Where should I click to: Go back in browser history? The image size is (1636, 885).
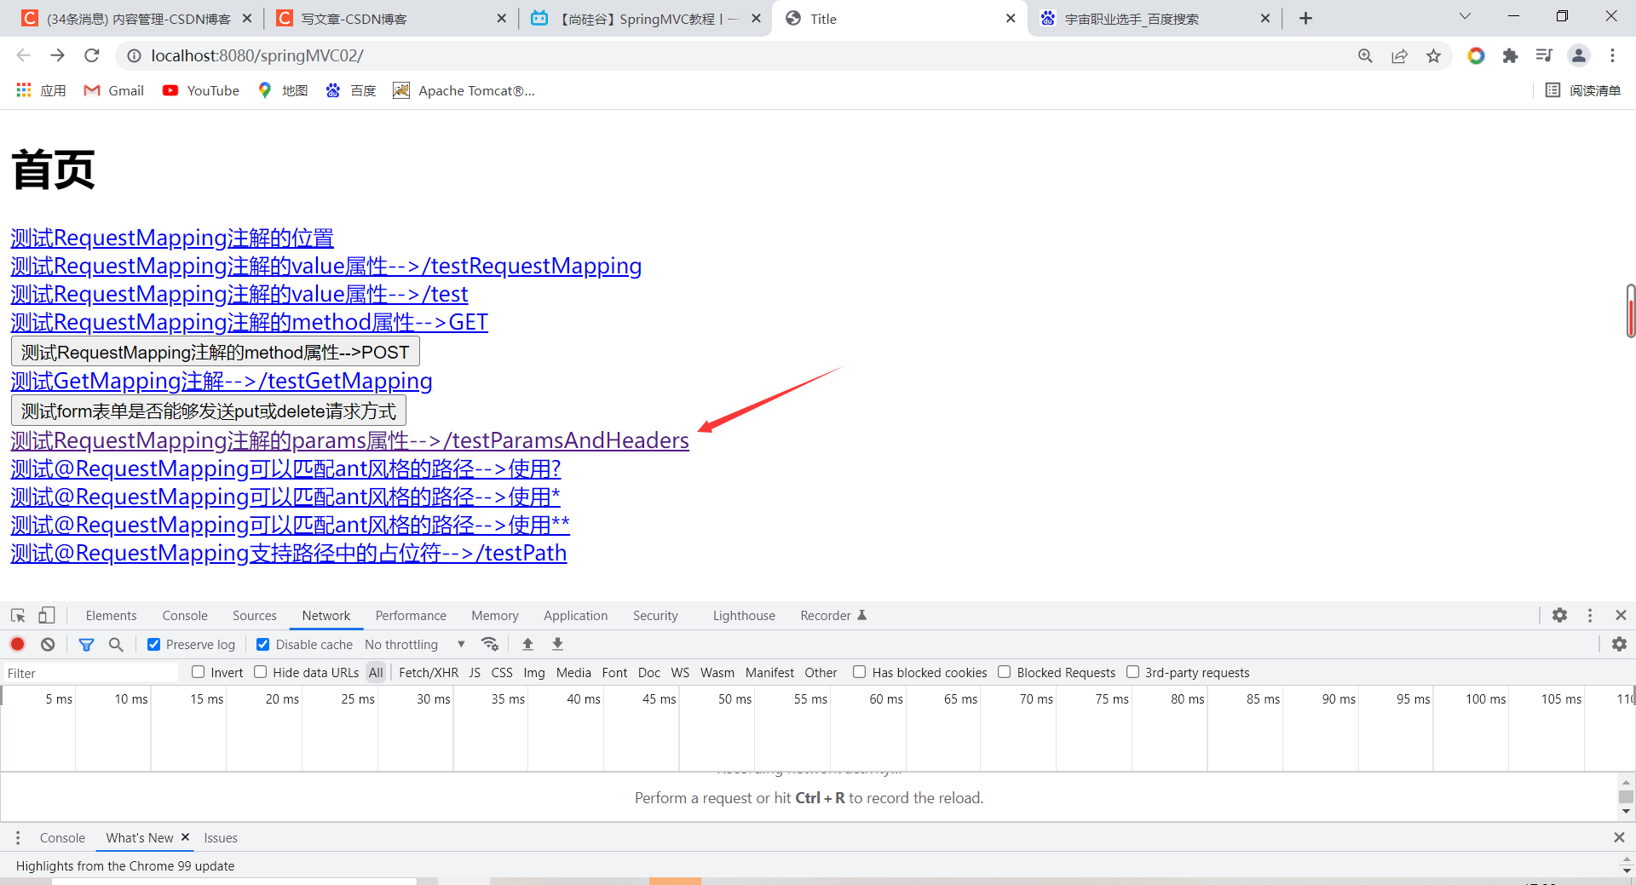point(23,55)
